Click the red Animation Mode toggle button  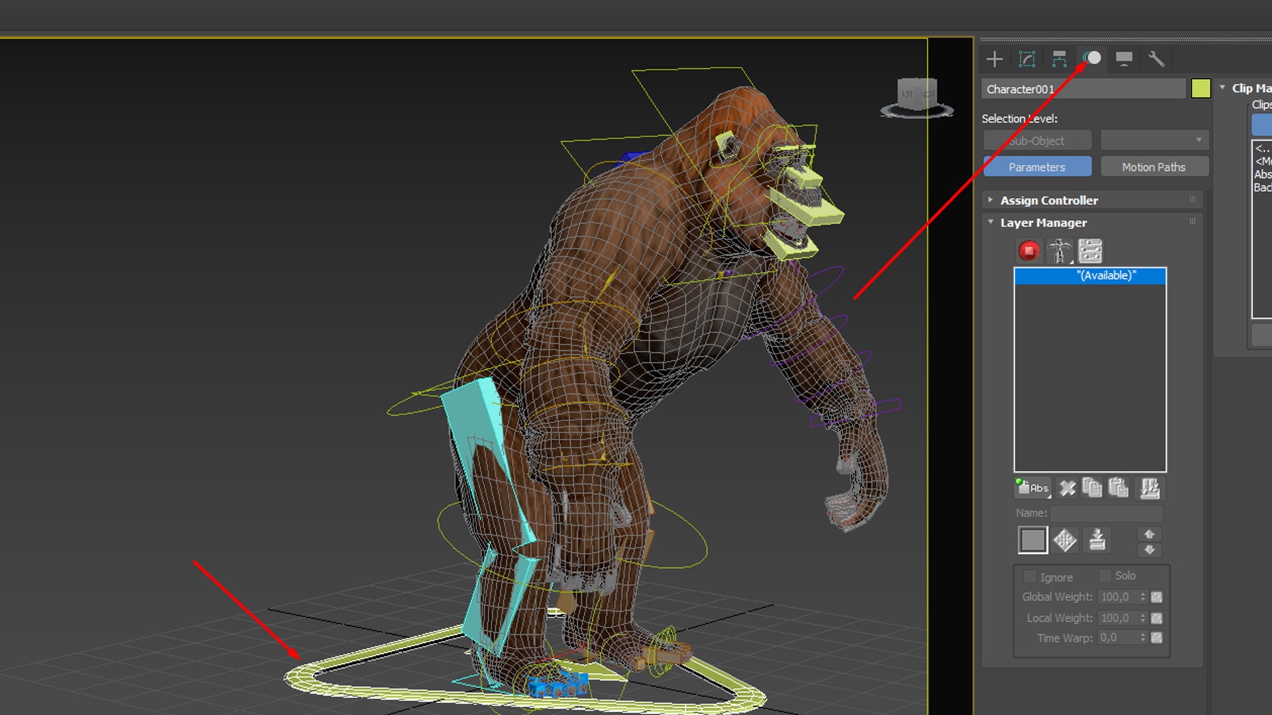1029,251
